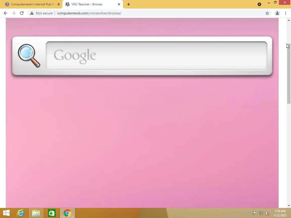
Task: Click the muted volume tray icon
Action: coord(267,213)
